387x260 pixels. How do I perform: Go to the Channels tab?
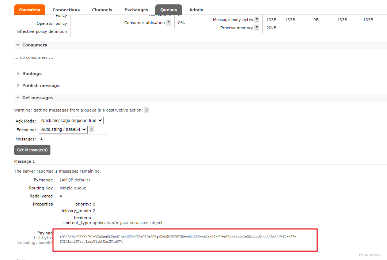(102, 10)
